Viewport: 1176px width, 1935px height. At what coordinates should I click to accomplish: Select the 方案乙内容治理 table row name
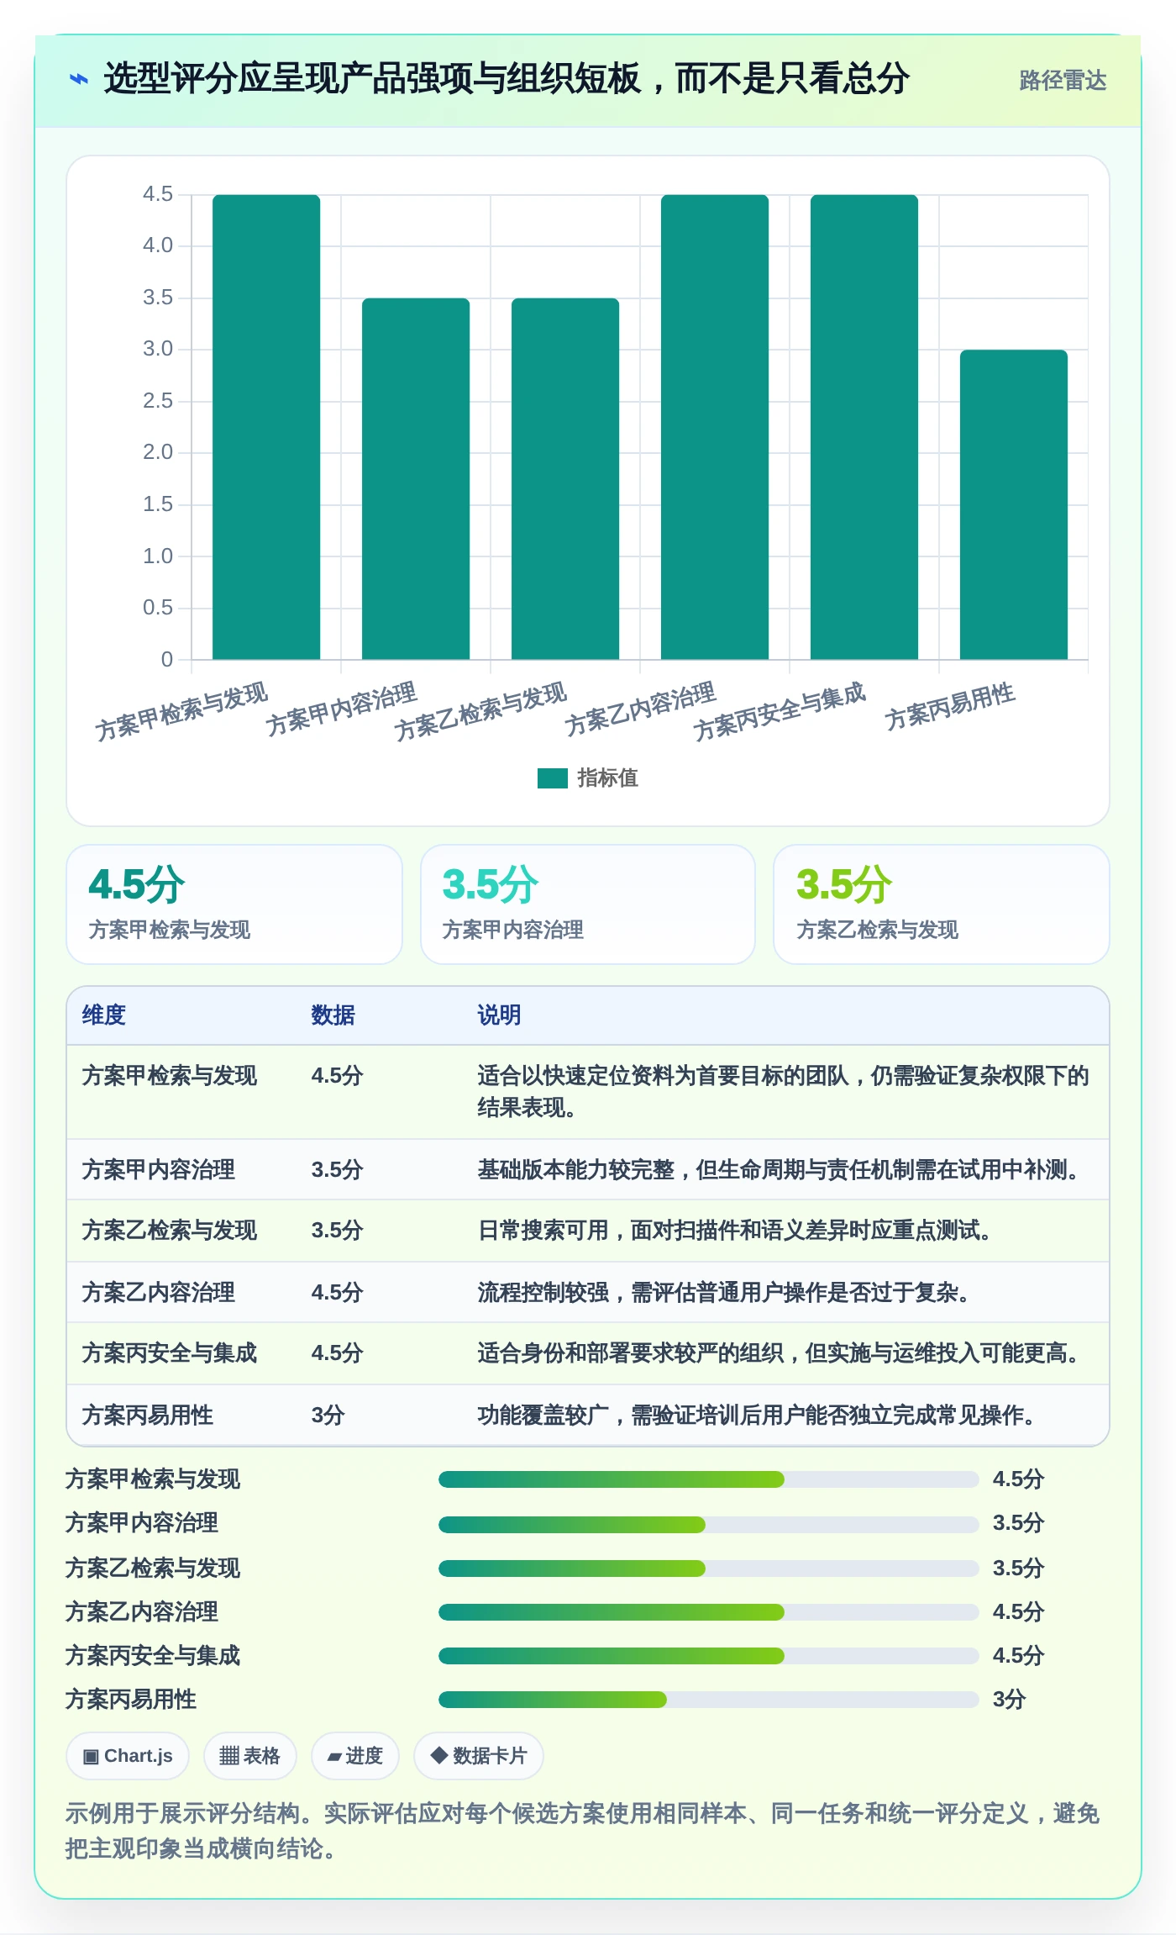pos(159,1293)
